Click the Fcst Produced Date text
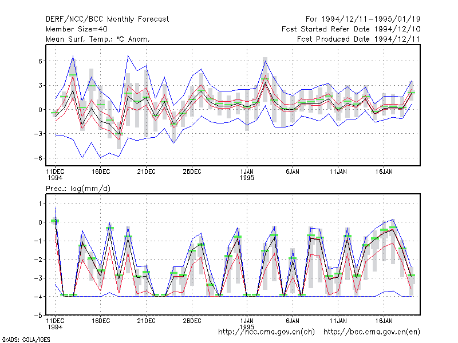This screenshot has height=343, width=458. [358, 39]
